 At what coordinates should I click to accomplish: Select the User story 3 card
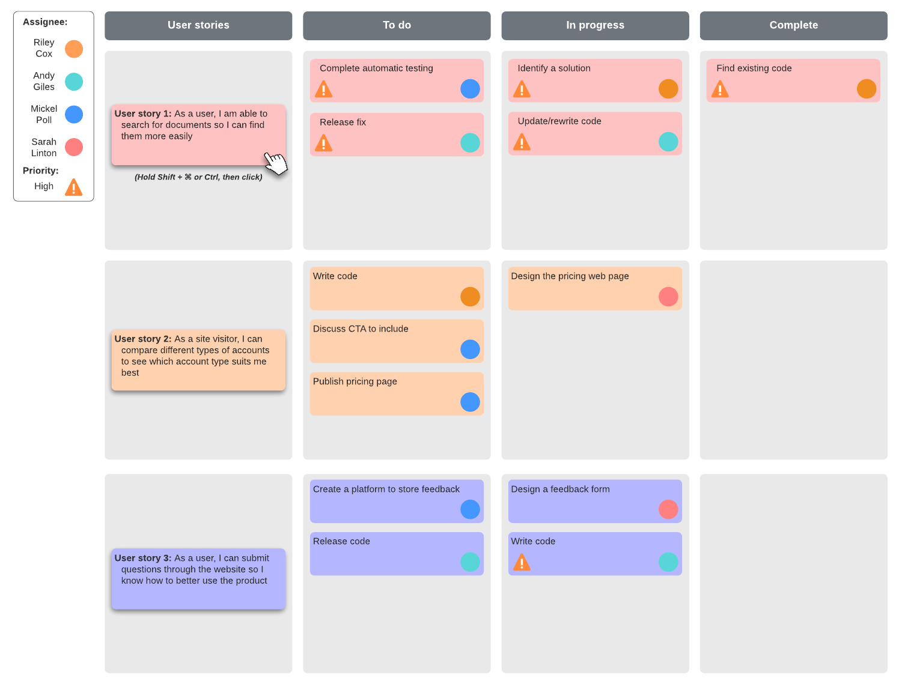click(198, 579)
